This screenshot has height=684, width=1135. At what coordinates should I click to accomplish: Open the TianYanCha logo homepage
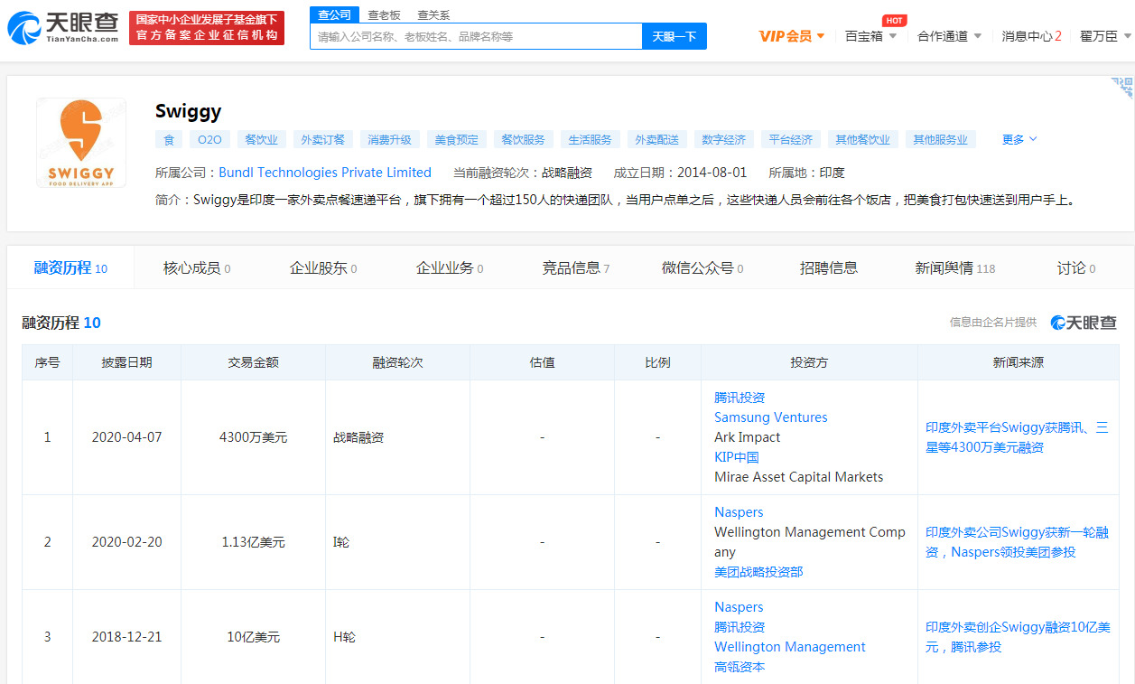pyautogui.click(x=62, y=28)
